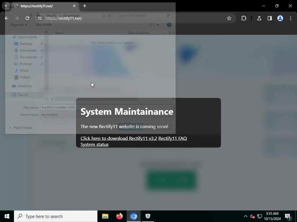Click the download Rectify11 v3.2 link

click(x=119, y=138)
